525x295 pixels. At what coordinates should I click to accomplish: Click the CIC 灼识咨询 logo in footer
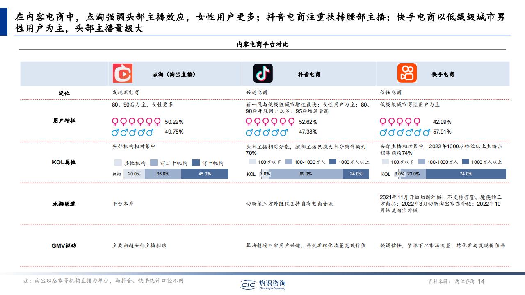pos(263,284)
